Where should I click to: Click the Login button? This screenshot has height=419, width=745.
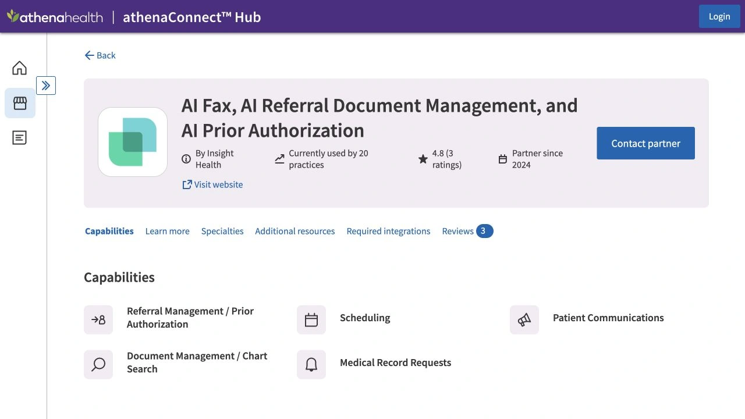click(x=719, y=16)
